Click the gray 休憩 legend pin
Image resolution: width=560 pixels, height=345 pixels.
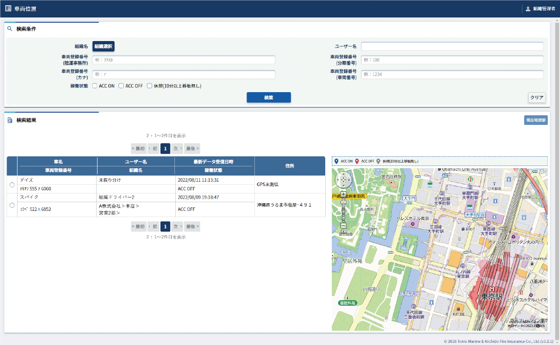pyautogui.click(x=378, y=161)
